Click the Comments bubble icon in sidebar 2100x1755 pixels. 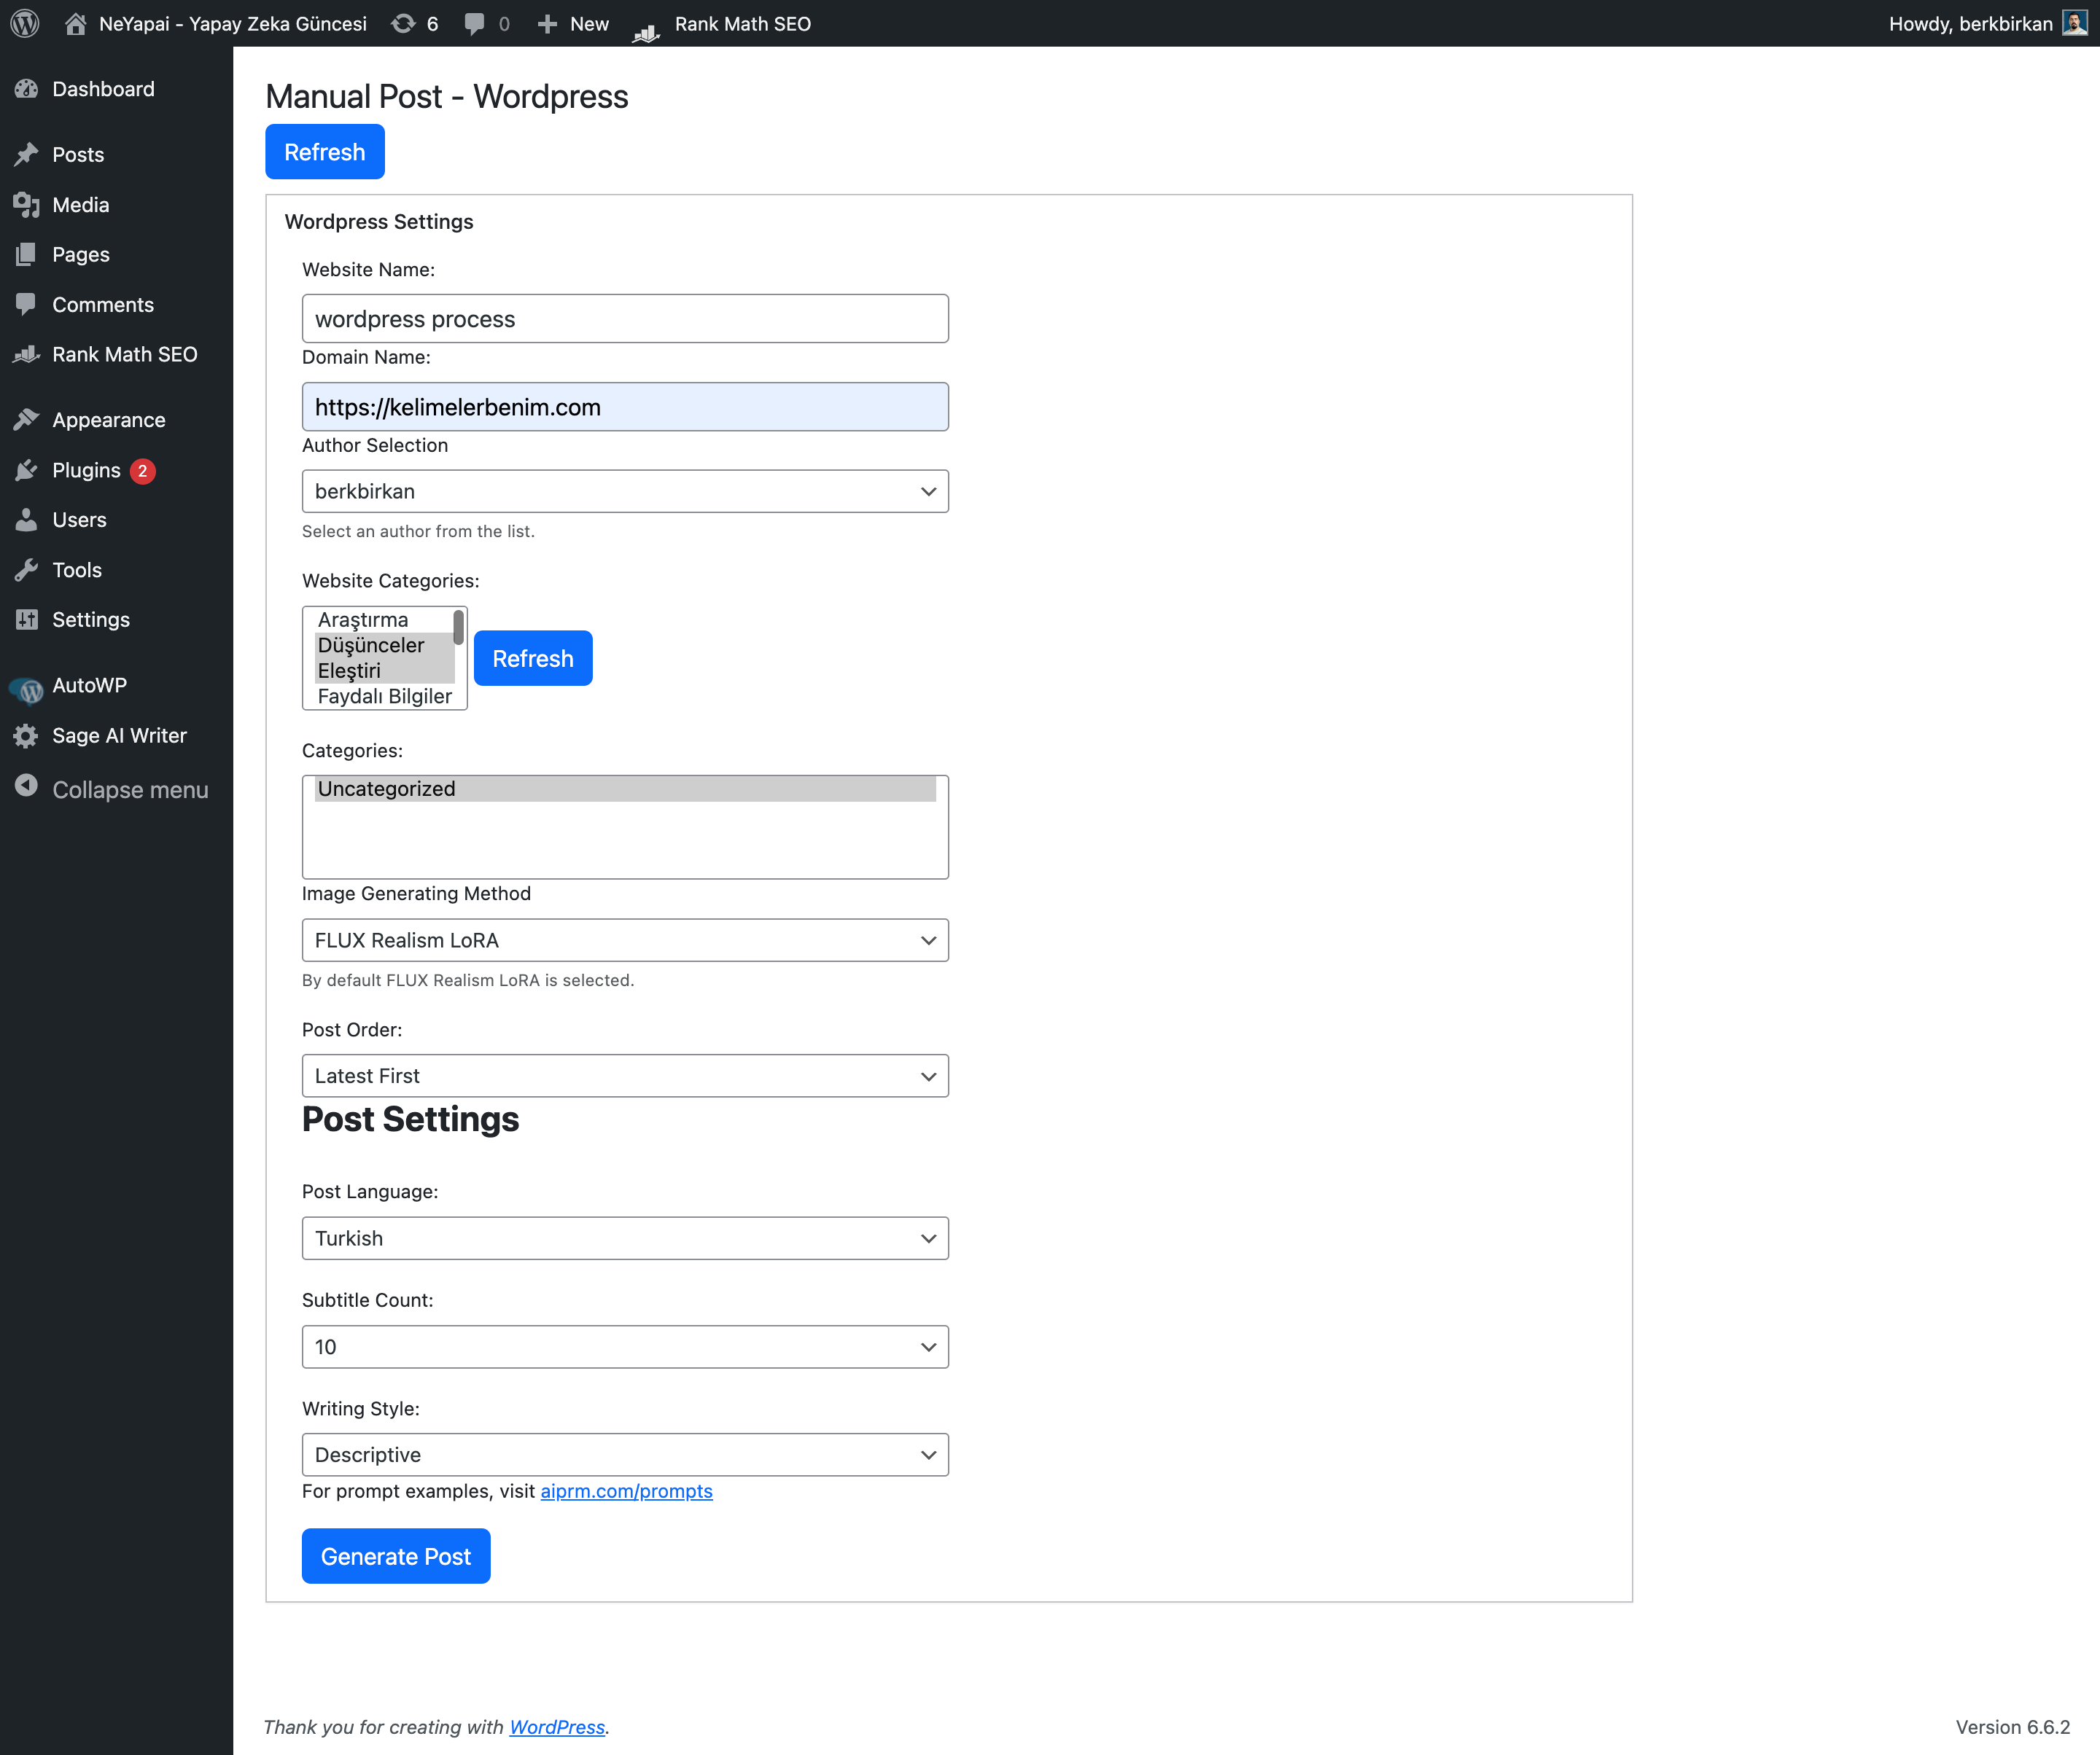pos(27,305)
